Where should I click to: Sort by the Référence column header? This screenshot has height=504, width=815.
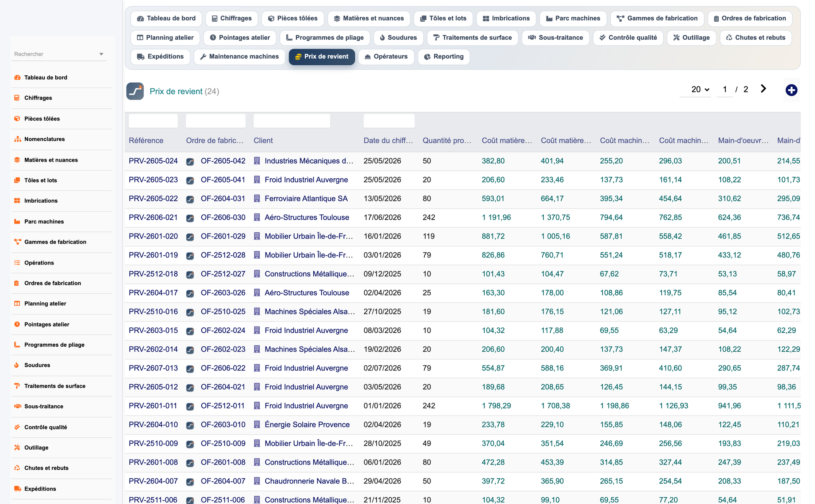click(x=146, y=141)
